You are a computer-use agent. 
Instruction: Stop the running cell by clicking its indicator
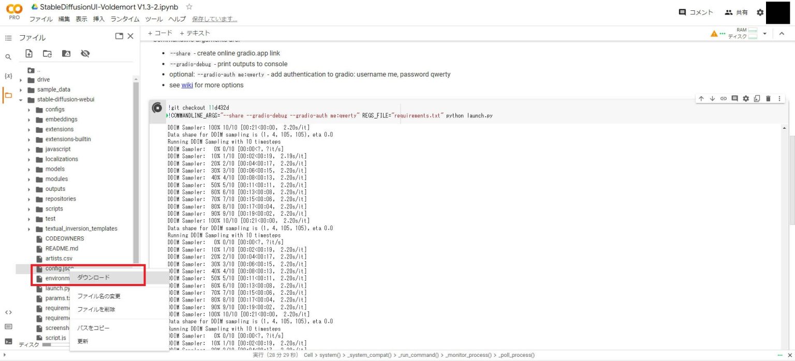coord(157,109)
